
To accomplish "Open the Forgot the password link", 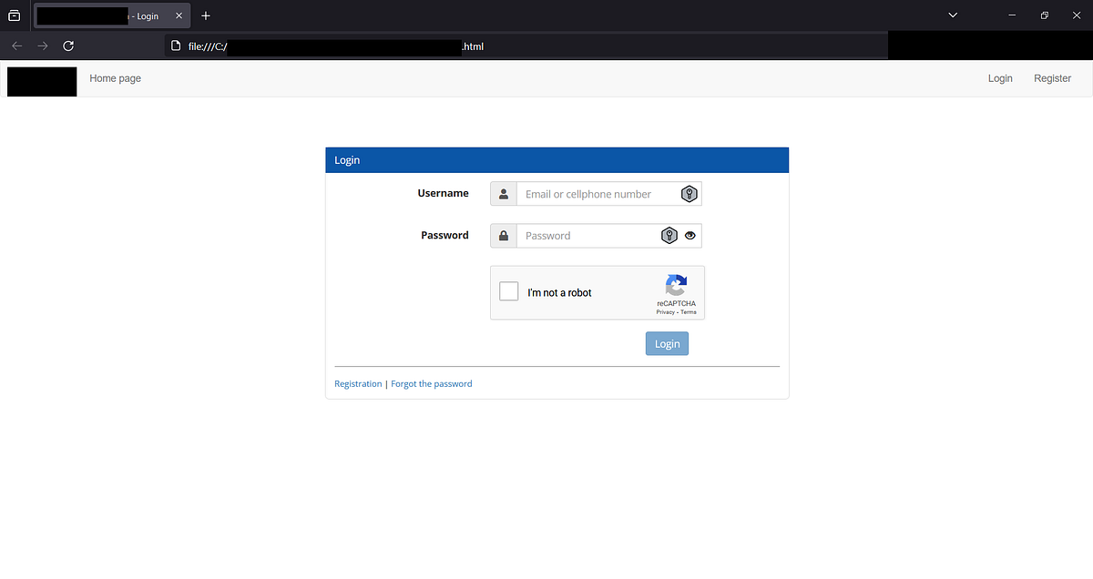I will pyautogui.click(x=431, y=383).
